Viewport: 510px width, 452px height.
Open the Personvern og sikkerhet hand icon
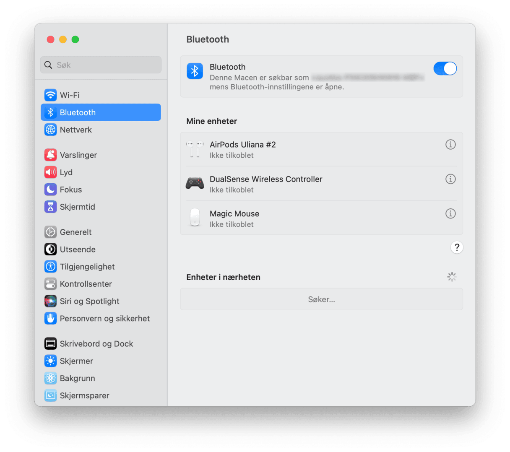[50, 318]
